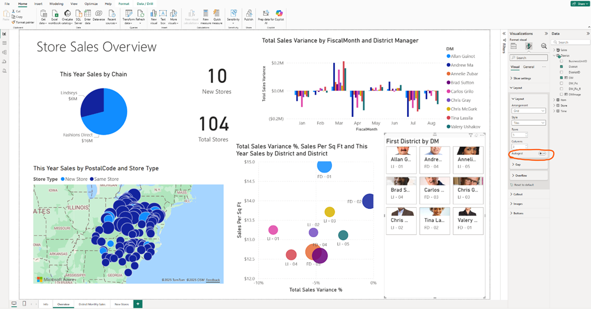Check the BusinessUnitID field checkbox
Viewport: 591px width, 309px height.
(x=562, y=61)
